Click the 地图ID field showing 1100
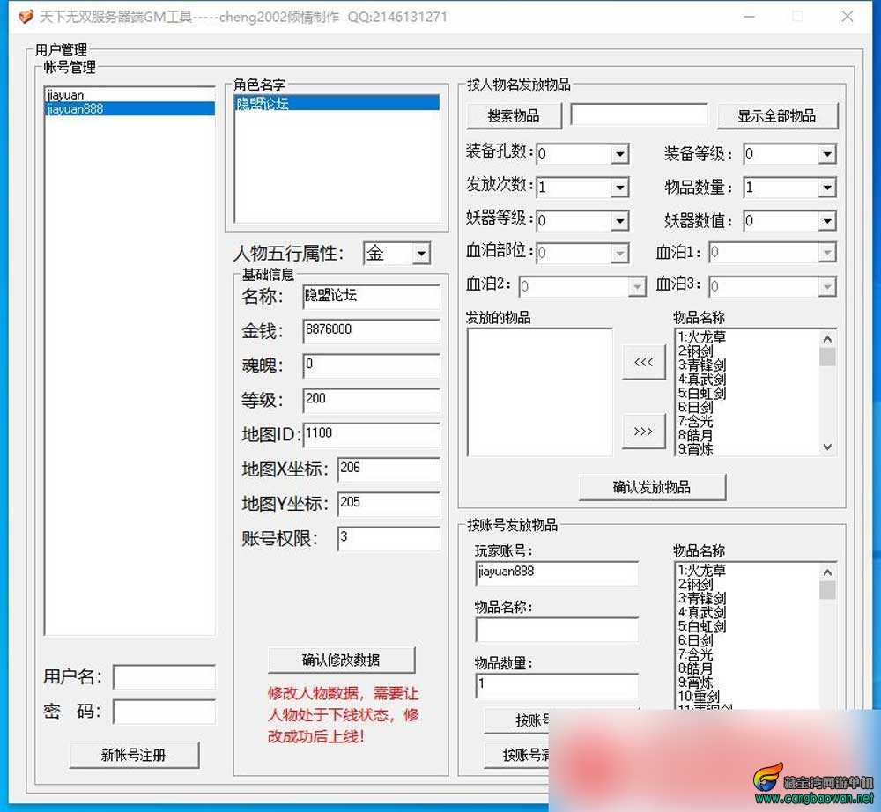The height and width of the screenshot is (812, 881). (371, 435)
